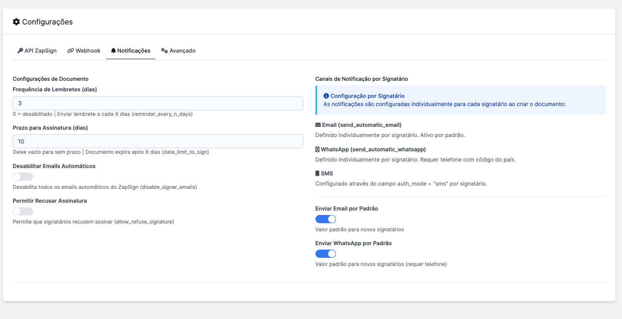The image size is (622, 319).
Task: Click the bell icon on Notificações tab
Action: click(x=113, y=50)
